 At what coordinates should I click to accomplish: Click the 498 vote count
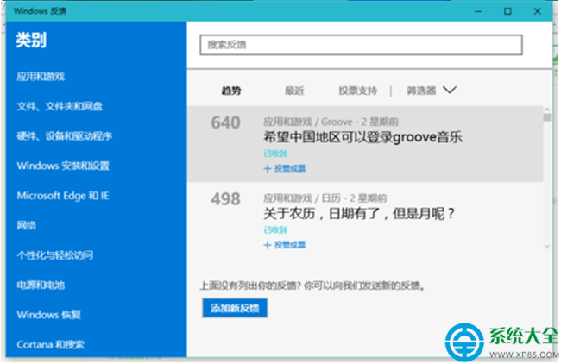[x=225, y=199]
